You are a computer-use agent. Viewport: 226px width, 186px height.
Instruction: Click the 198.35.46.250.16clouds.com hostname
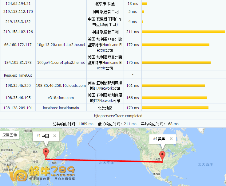pos(61,86)
